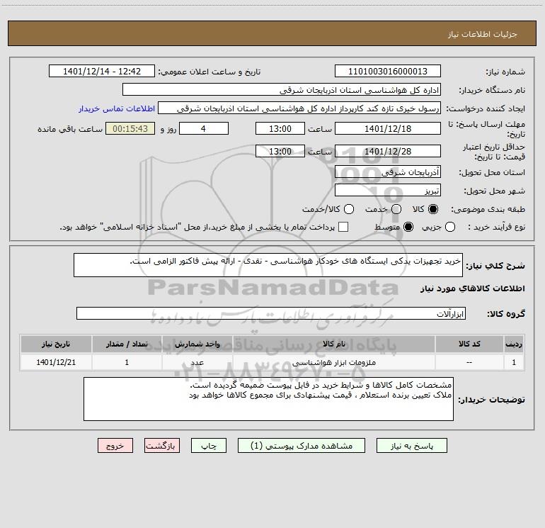Click the need date cell 1401/12/21
This screenshot has height=528, width=545.
[x=56, y=362]
